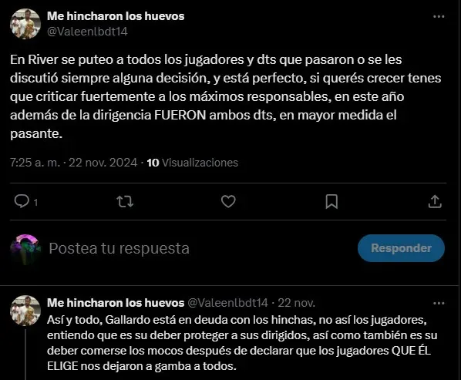Open the author's avatar on main tweet
The image size is (461, 380).
(25, 24)
